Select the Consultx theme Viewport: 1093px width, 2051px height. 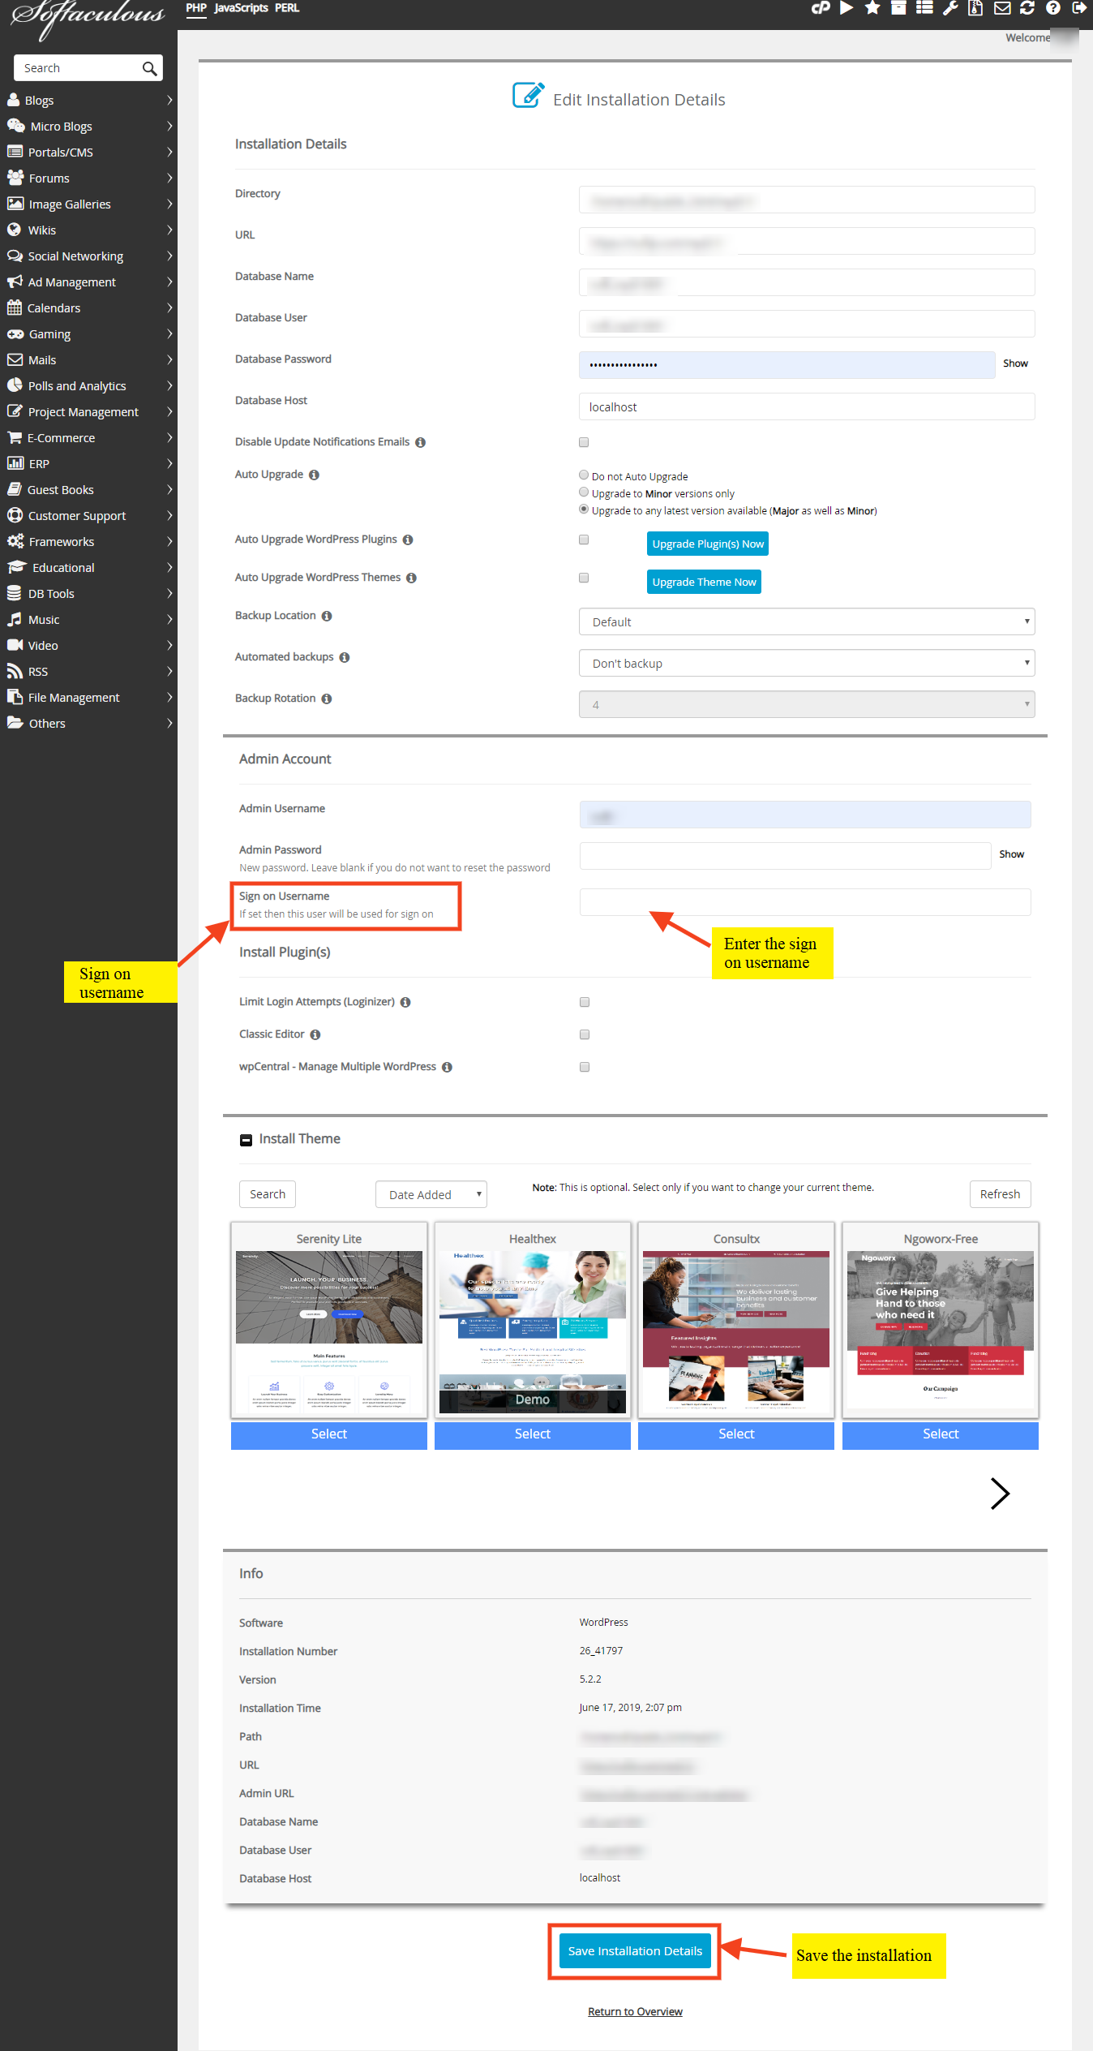[x=736, y=1434]
